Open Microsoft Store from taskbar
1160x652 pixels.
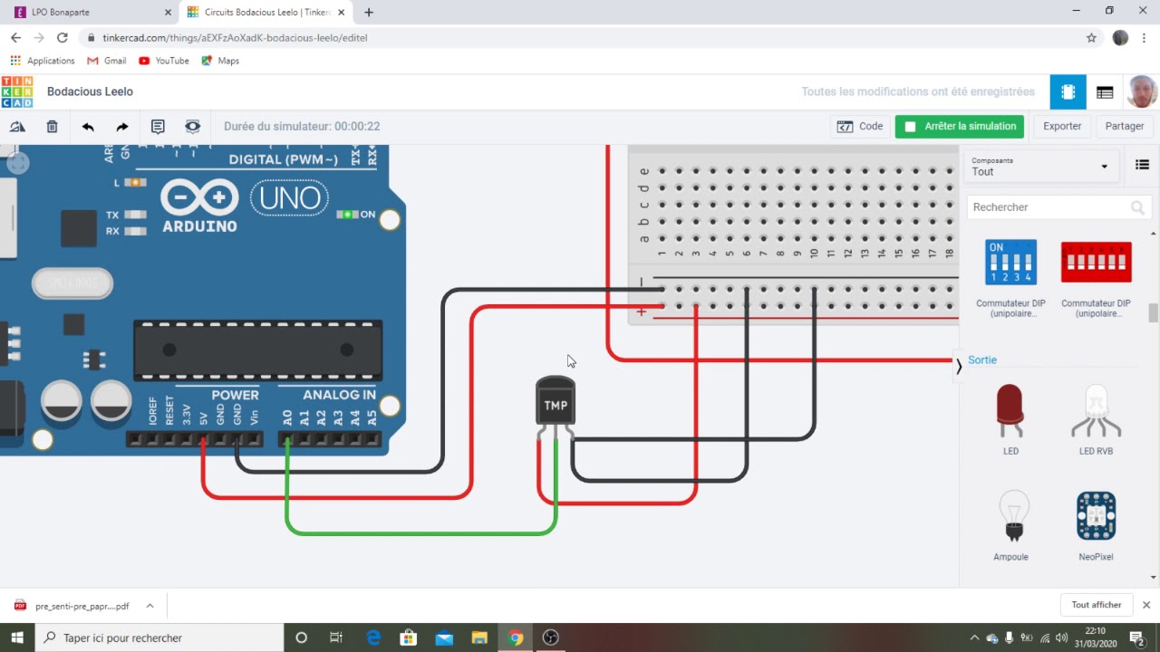409,638
